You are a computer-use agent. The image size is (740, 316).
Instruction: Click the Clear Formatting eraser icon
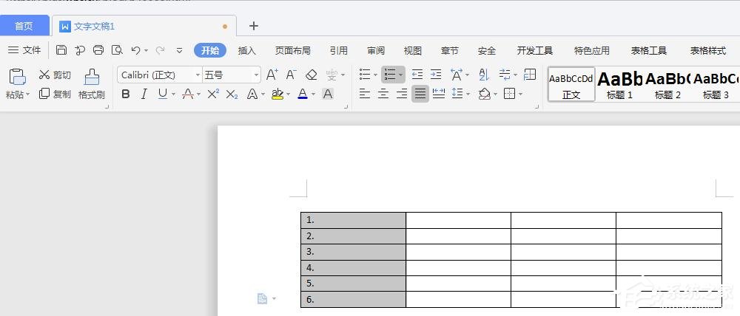coord(312,75)
